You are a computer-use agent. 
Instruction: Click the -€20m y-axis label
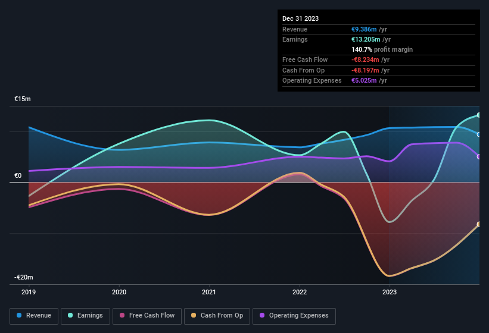[24, 277]
